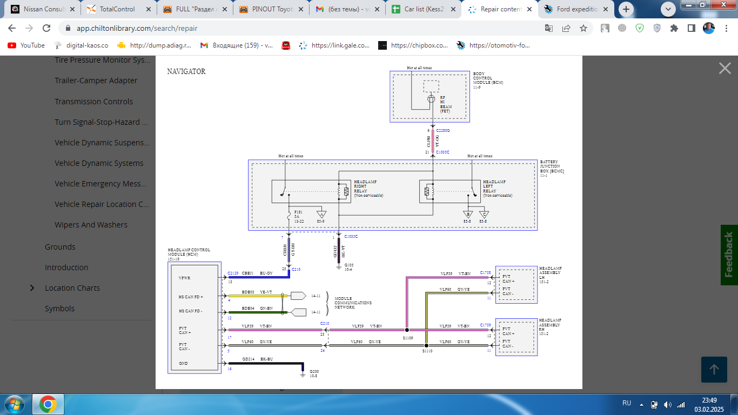Open the tab search dropdown arrow
Viewport: 738px width, 415px height.
click(668, 9)
